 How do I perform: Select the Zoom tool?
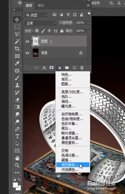pyautogui.click(x=17, y=165)
